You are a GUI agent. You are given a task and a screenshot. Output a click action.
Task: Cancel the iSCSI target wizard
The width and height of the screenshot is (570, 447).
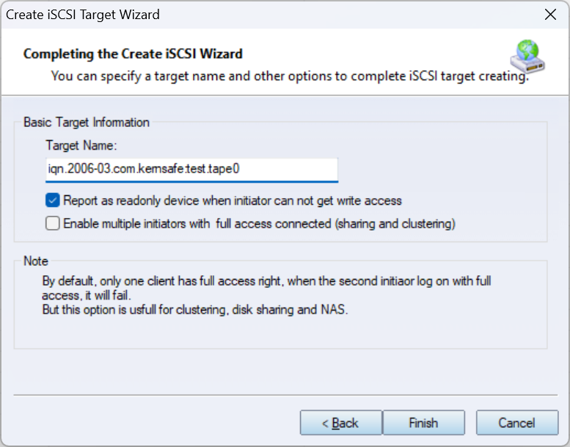pyautogui.click(x=516, y=423)
